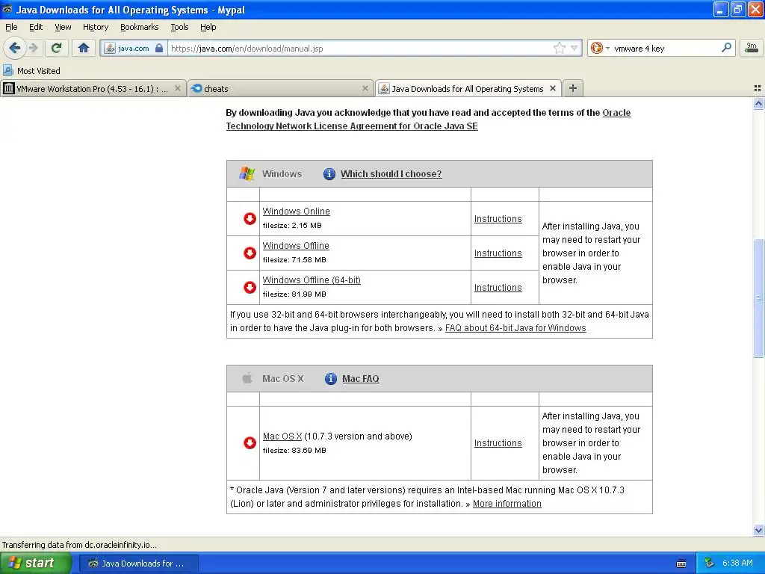Open FAQ about 64-bit Java for Windows
The width and height of the screenshot is (765, 574).
(x=515, y=328)
